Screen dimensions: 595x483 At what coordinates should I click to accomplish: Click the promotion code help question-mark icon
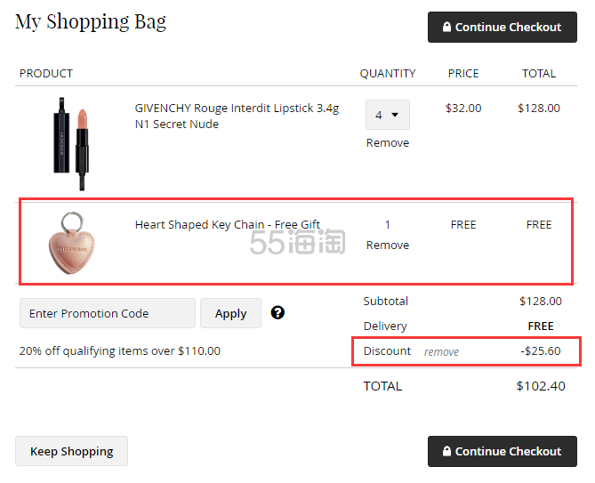pyautogui.click(x=277, y=313)
